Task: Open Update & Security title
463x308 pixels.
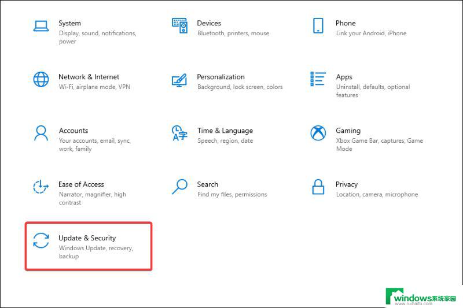Action: (x=87, y=238)
